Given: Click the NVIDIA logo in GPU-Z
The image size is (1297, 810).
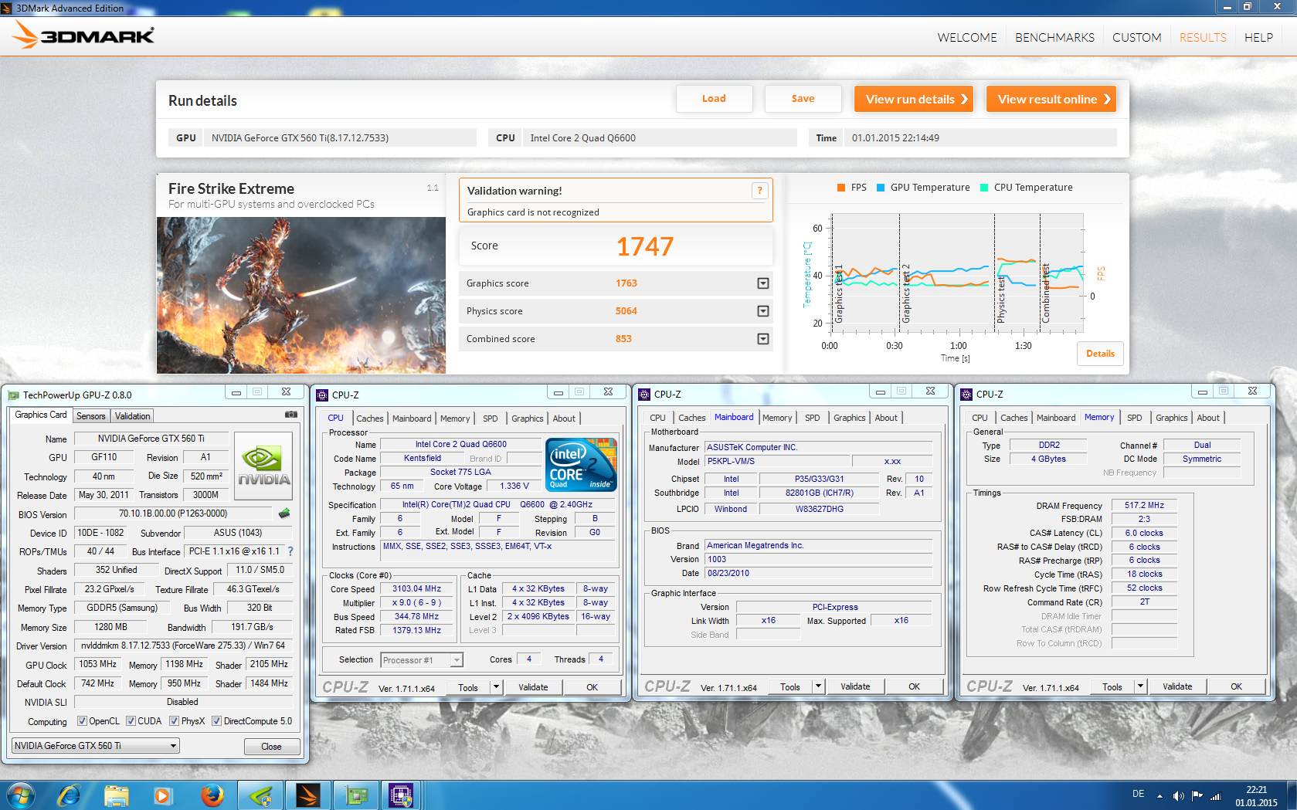Looking at the screenshot, I should point(263,466).
